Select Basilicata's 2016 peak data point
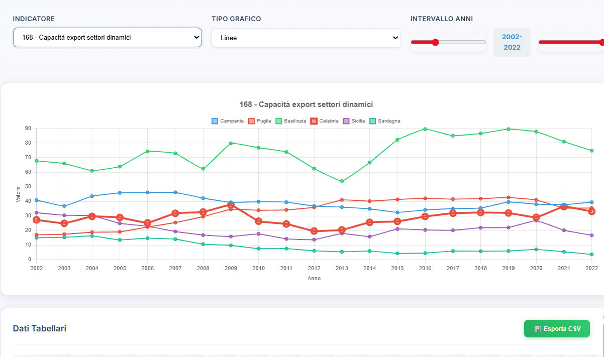Screen dimensions: 604x357 point(425,129)
